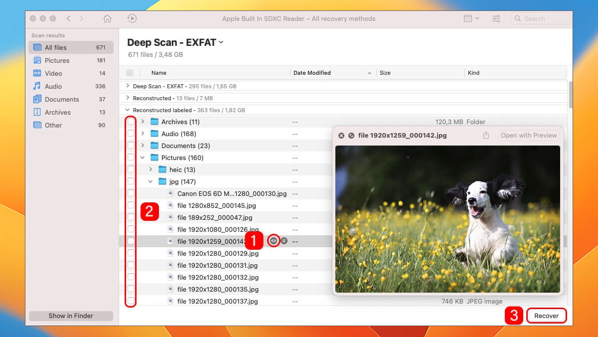The width and height of the screenshot is (598, 337).
Task: Collapse the Pictures (160) folder chevron
Action: 143,158
